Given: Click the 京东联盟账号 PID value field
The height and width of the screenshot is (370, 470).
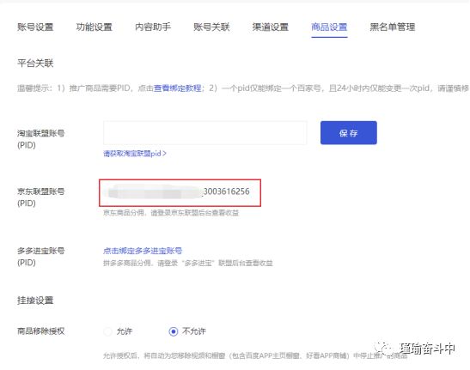Looking at the screenshot, I should [180, 192].
